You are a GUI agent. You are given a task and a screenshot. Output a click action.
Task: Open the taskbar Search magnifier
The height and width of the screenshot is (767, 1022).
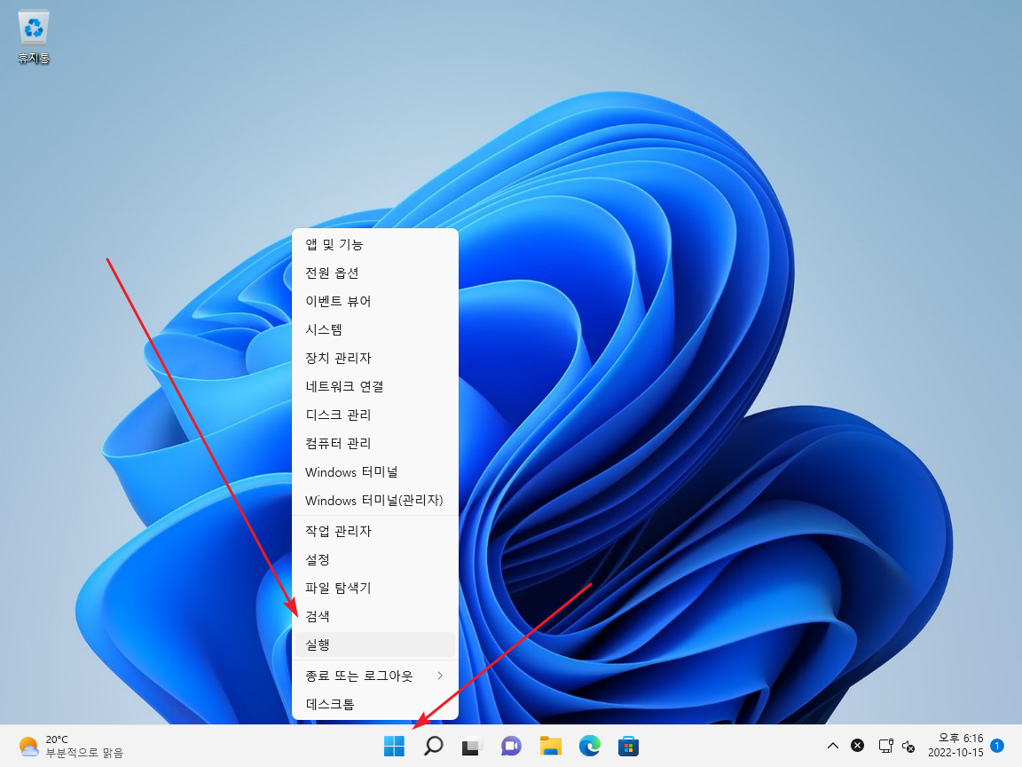(x=434, y=746)
